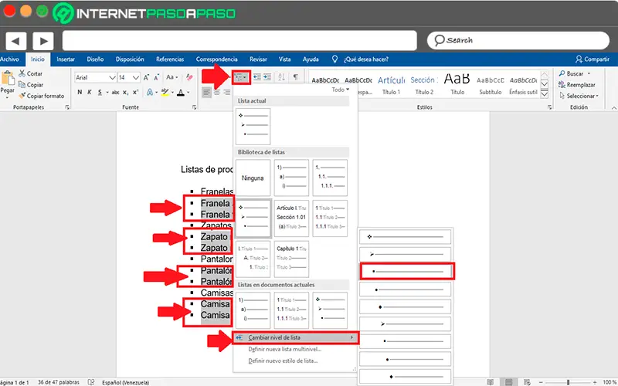The height and width of the screenshot is (386, 618).
Task: Click the increase font size icon
Action: click(146, 78)
